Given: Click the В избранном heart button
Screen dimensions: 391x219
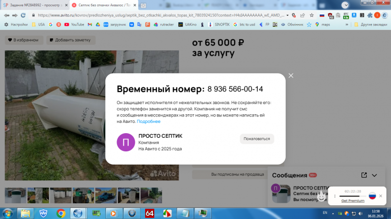Looking at the screenshot, I should pyautogui.click(x=24, y=40).
